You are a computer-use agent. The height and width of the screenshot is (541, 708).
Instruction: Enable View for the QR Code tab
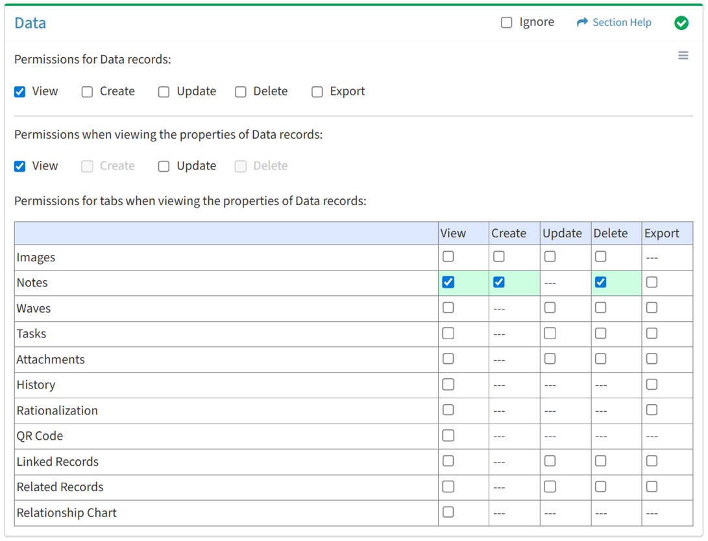click(448, 436)
